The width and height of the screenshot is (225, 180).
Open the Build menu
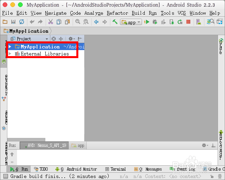tap(138, 13)
